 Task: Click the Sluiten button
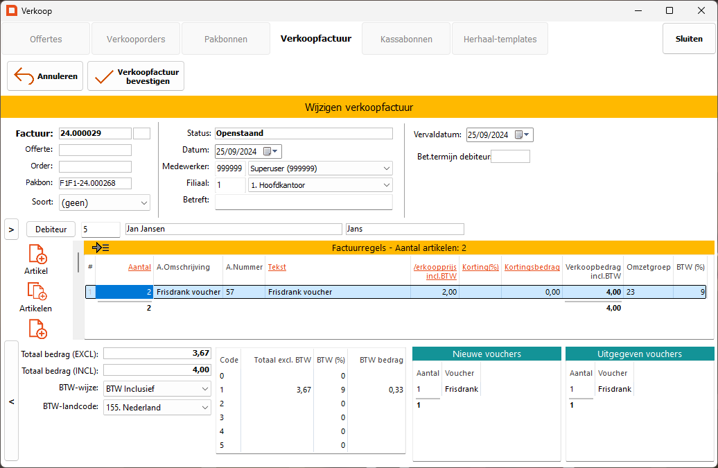click(x=689, y=39)
